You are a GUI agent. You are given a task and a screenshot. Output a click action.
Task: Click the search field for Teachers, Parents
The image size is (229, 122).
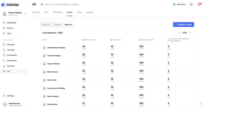click(x=62, y=4)
